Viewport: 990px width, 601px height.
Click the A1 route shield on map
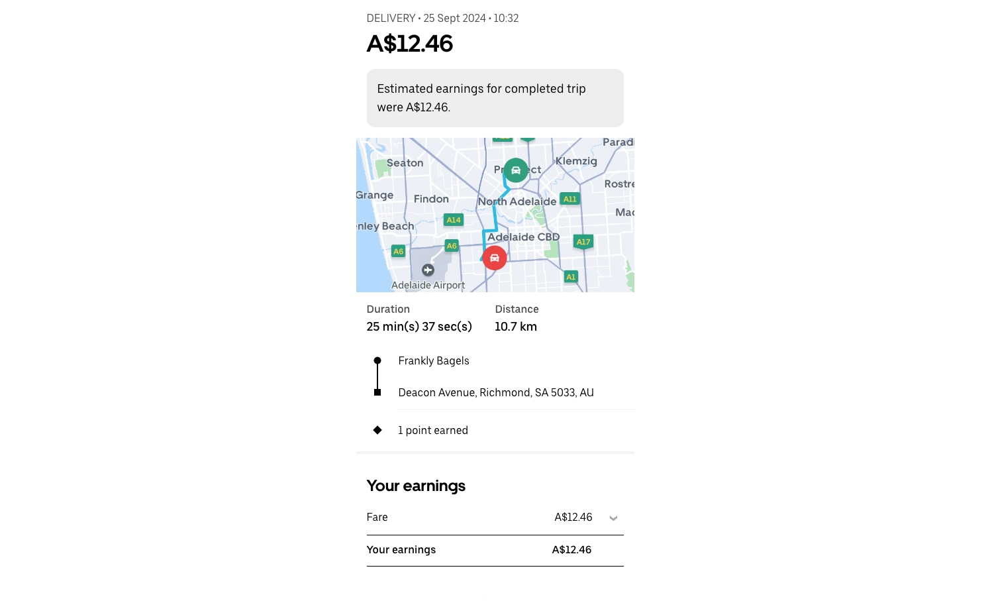(x=571, y=277)
